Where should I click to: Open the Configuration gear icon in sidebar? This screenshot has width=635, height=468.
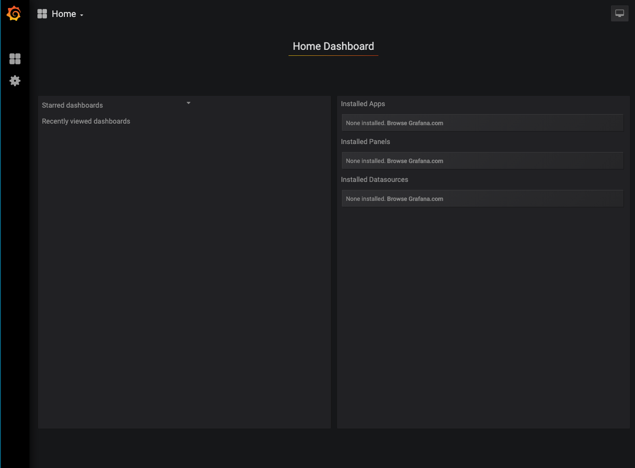15,81
